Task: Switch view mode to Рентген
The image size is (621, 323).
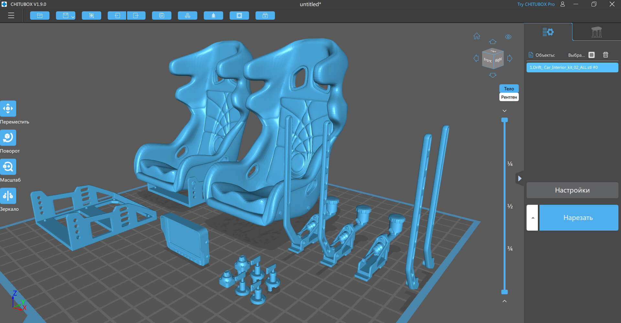Action: (x=509, y=97)
